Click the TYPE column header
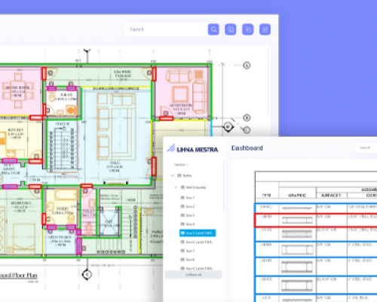 tap(267, 196)
